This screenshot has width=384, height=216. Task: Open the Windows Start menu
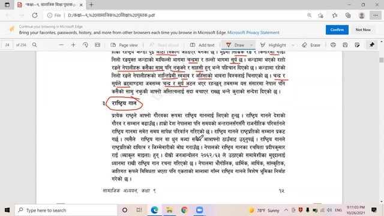pyautogui.click(x=7, y=210)
